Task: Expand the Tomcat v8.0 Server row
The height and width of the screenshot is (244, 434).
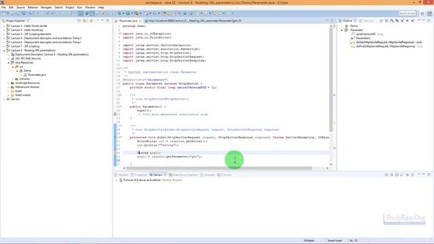Action: click(117, 180)
